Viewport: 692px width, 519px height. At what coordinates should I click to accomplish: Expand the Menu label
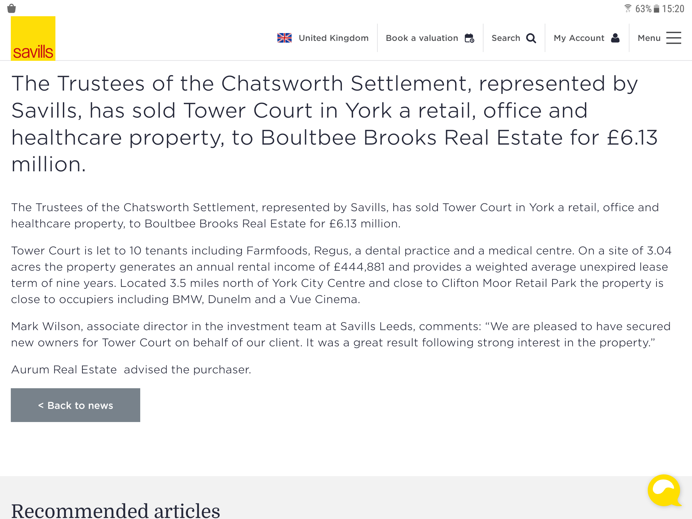click(x=649, y=38)
